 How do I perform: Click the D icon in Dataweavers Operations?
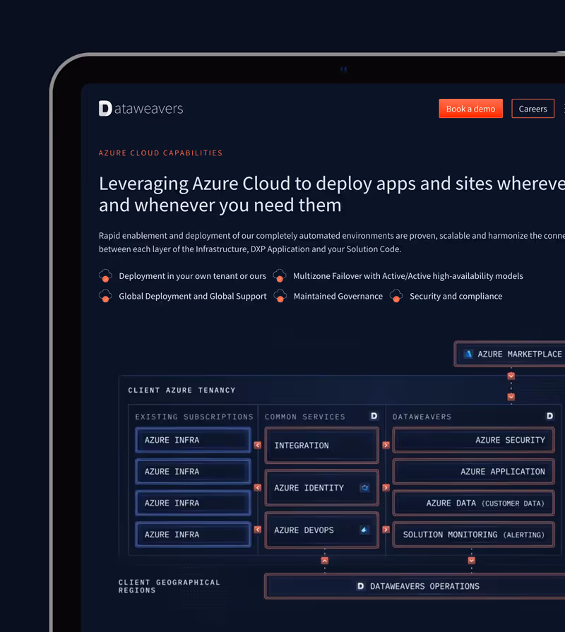(360, 586)
